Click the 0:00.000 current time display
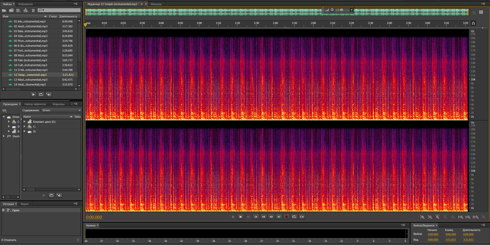The width and height of the screenshot is (490, 245). [x=94, y=217]
